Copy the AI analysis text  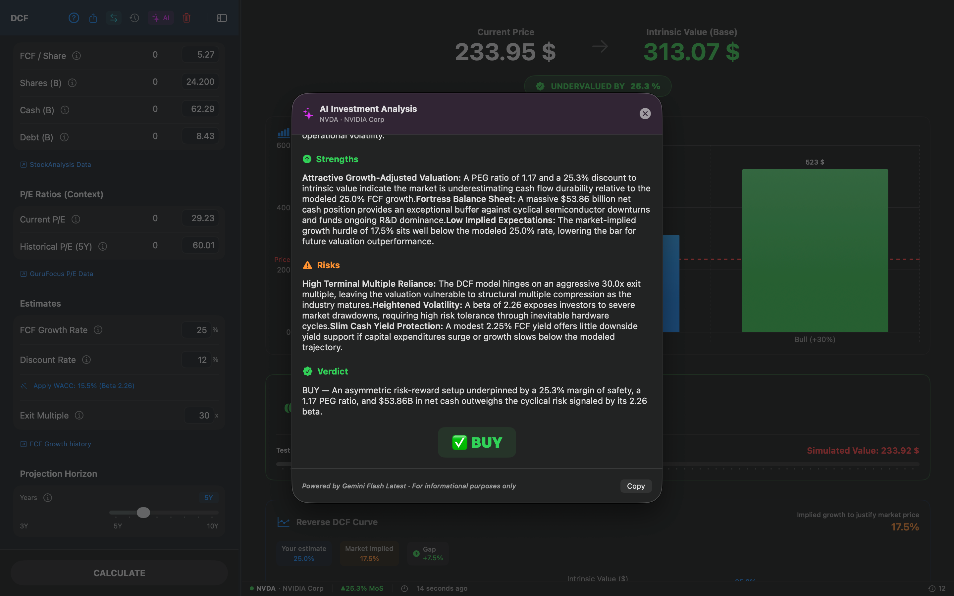(636, 486)
